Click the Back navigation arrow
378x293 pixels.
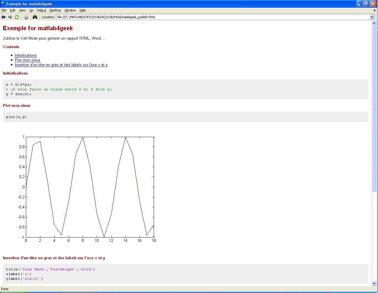(4, 17)
